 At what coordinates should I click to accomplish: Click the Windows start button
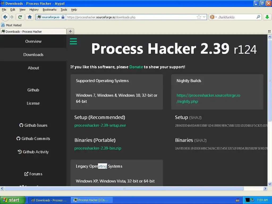point(12,200)
